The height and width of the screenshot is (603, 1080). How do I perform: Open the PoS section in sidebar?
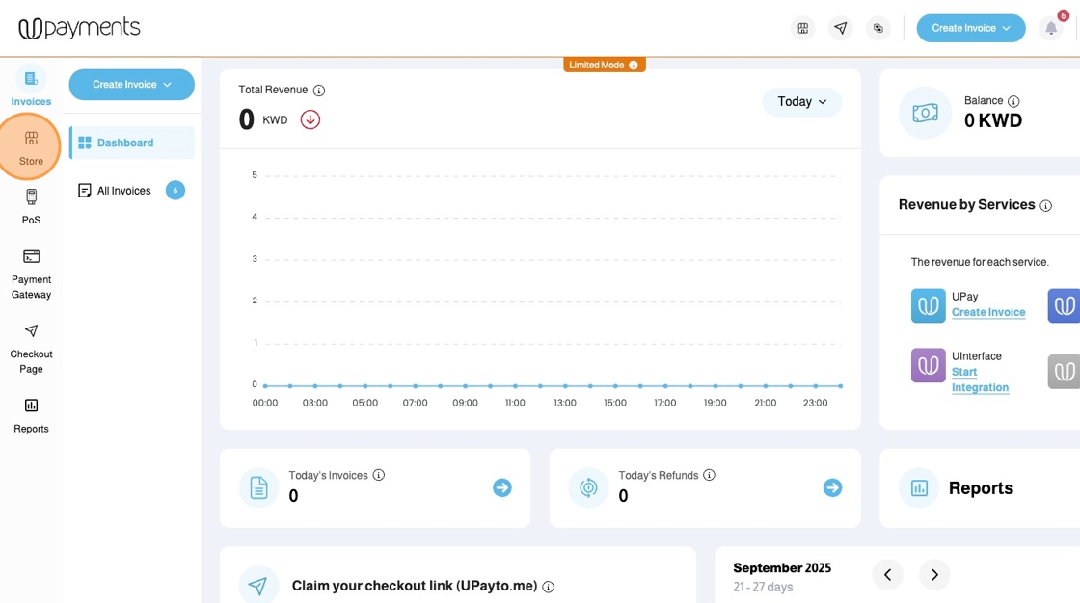tap(31, 206)
